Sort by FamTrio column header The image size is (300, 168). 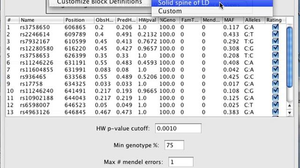click(x=191, y=20)
